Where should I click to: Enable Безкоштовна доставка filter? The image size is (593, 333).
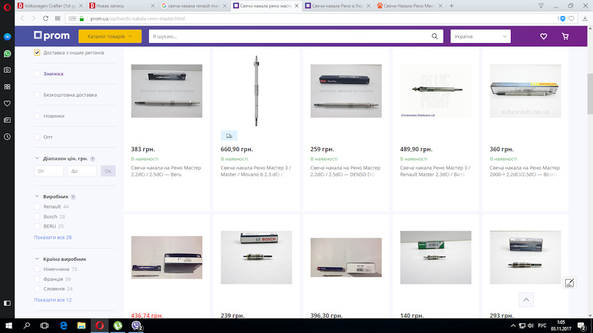36,95
